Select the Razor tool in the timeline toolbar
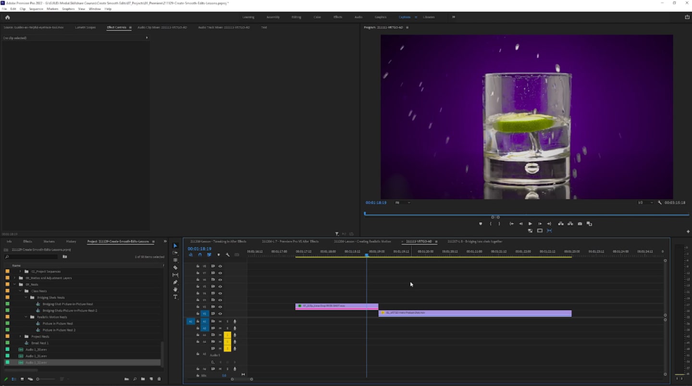692x386 pixels. coord(175,267)
